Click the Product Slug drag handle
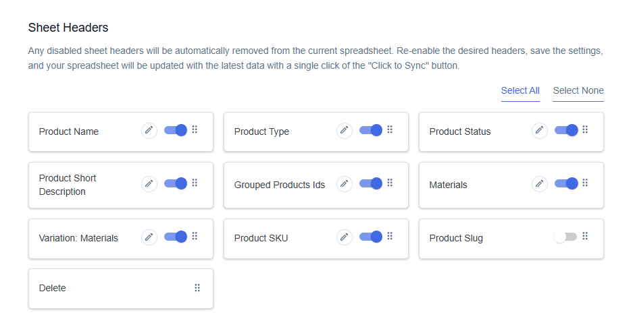633x327 pixels. 585,236
